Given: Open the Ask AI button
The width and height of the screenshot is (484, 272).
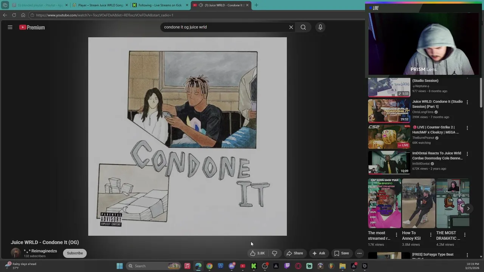Looking at the screenshot, I should (x=318, y=253).
